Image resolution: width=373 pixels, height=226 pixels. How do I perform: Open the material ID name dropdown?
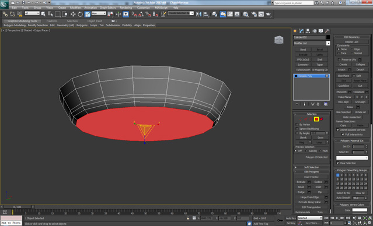352,158
